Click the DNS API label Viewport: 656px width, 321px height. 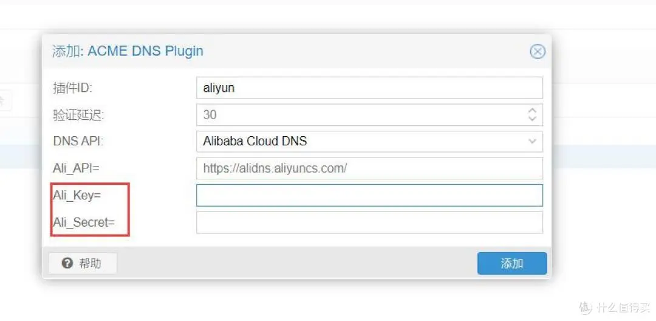[x=78, y=142]
